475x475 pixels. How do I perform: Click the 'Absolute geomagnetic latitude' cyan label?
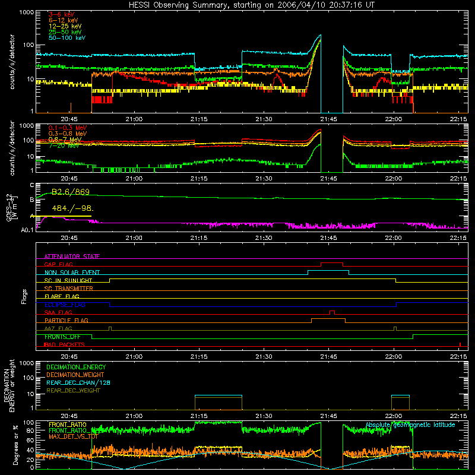[x=410, y=425]
